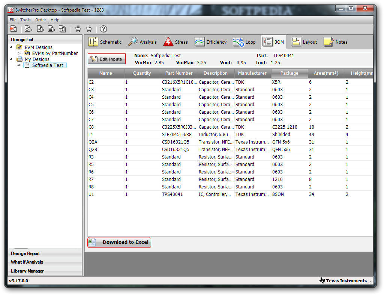Click the EVM Designs folder icon
This screenshot has height=295, width=384.
tap(19, 47)
